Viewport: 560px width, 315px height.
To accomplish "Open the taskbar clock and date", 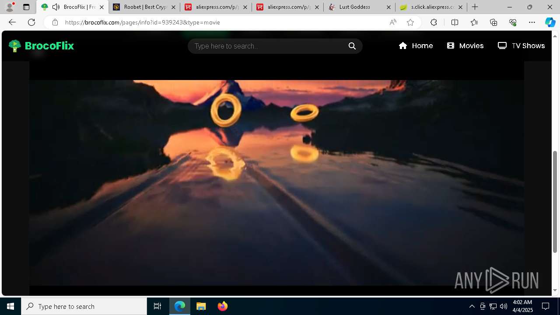I will click(522, 306).
